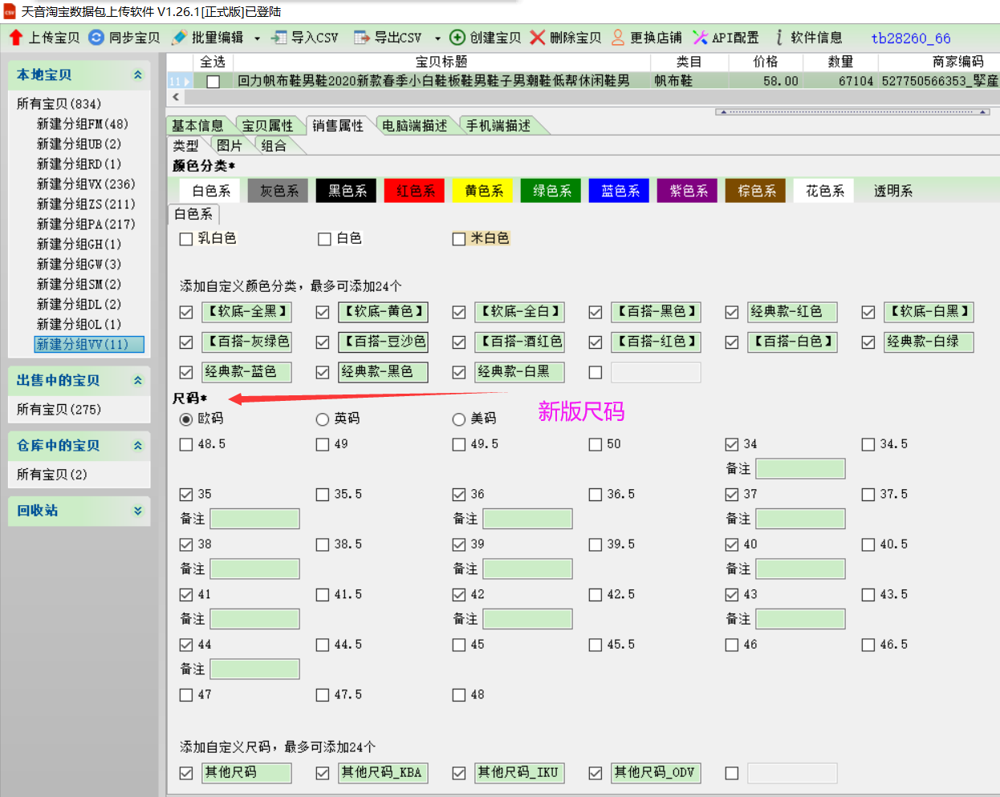Open the 手机端描述 tab
Image resolution: width=1000 pixels, height=797 pixels.
point(498,126)
